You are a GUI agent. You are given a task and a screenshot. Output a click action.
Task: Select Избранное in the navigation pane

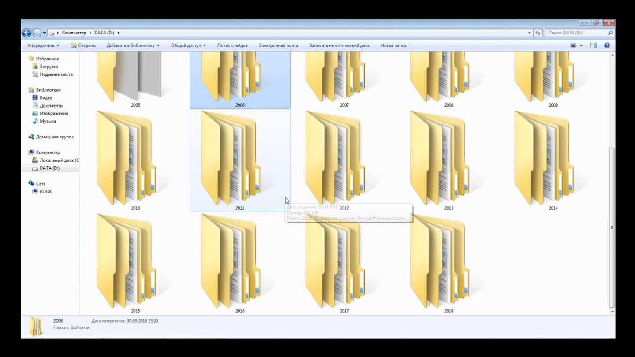click(x=44, y=59)
